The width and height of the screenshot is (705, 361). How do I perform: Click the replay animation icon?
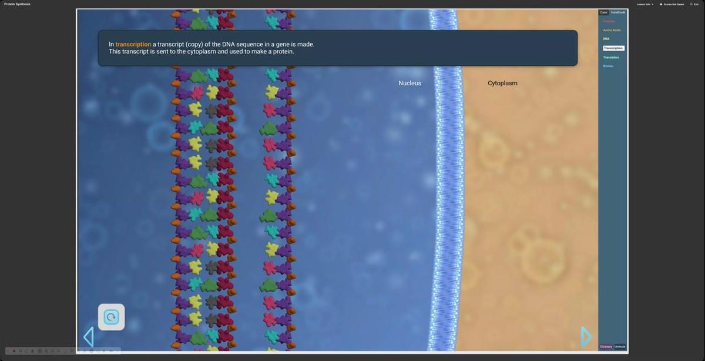tap(111, 317)
